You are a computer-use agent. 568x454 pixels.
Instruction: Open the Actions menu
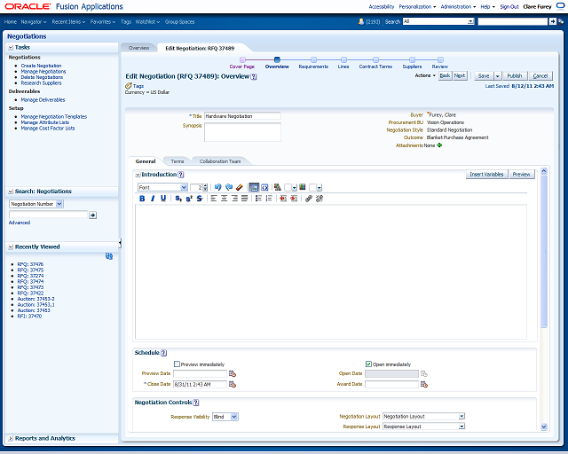click(x=425, y=75)
